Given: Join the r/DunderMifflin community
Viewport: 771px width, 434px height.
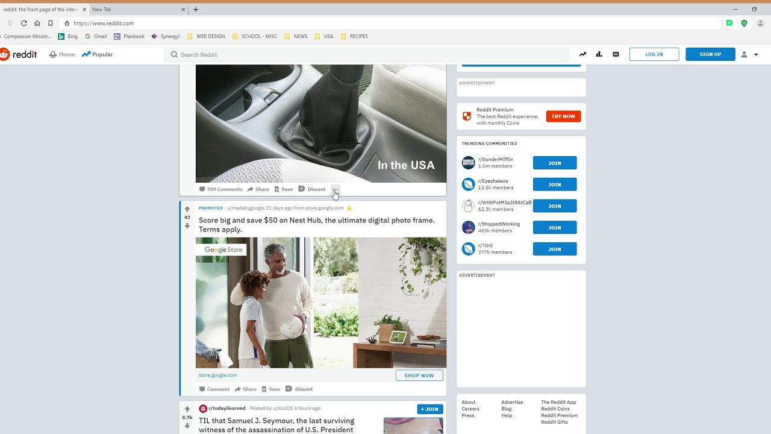Looking at the screenshot, I should [x=555, y=163].
